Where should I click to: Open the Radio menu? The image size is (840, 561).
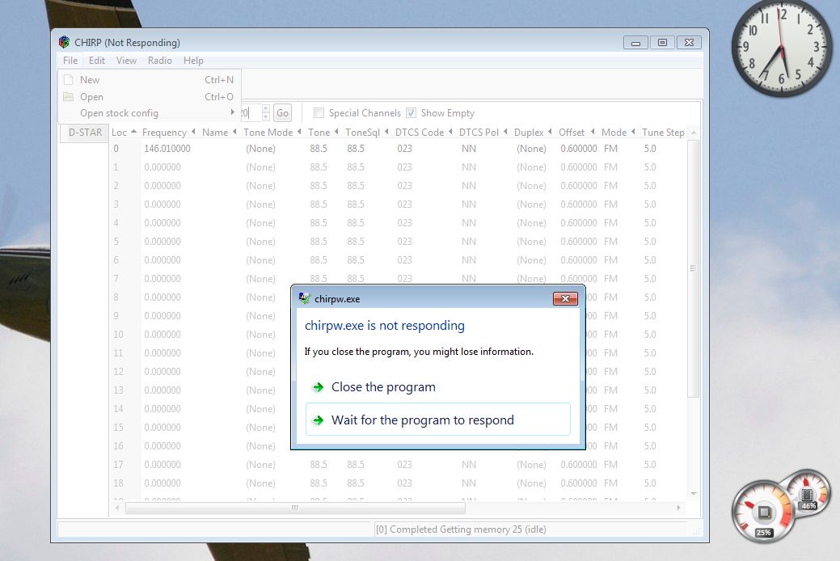[159, 61]
